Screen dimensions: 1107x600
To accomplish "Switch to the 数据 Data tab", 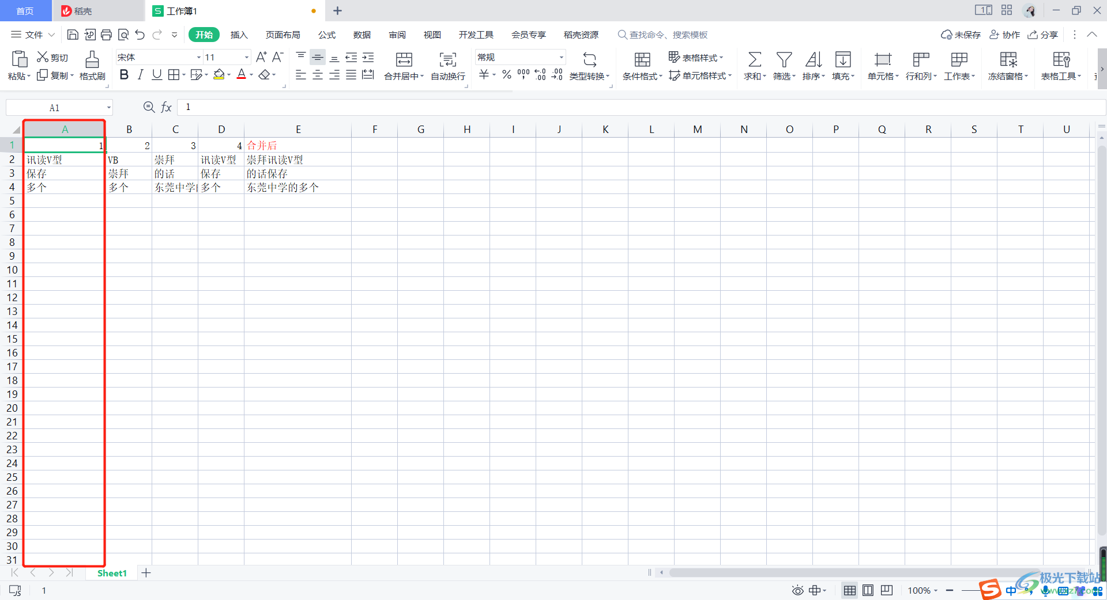I will (x=362, y=35).
